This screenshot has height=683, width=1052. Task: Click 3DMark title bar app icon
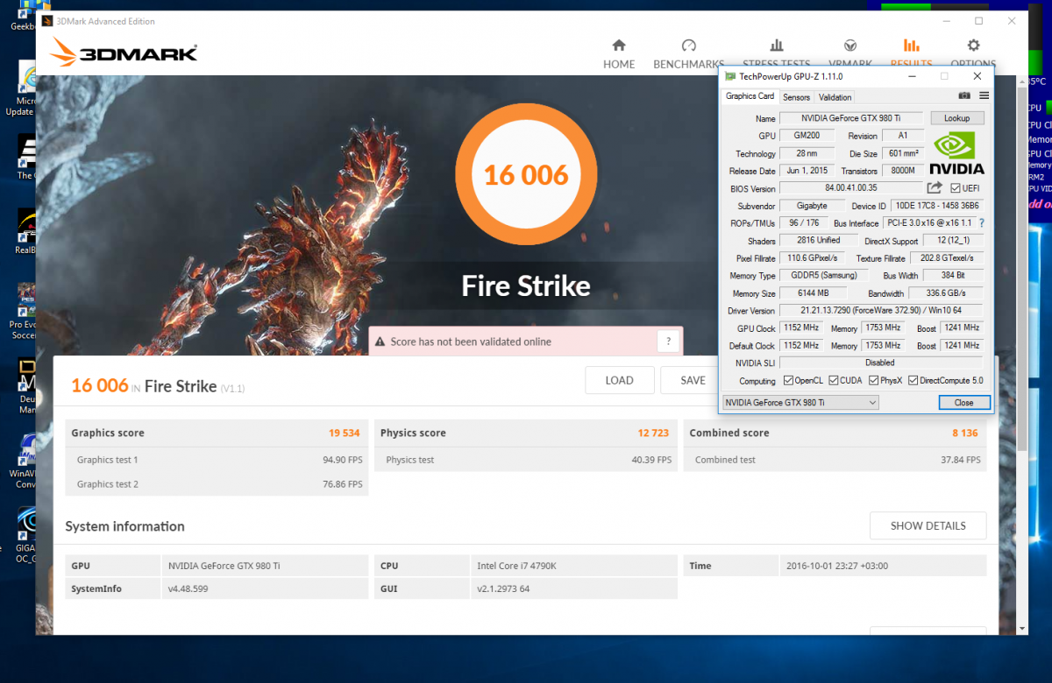(x=47, y=21)
